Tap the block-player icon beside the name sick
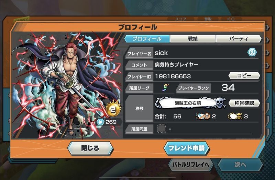 tap(252, 52)
